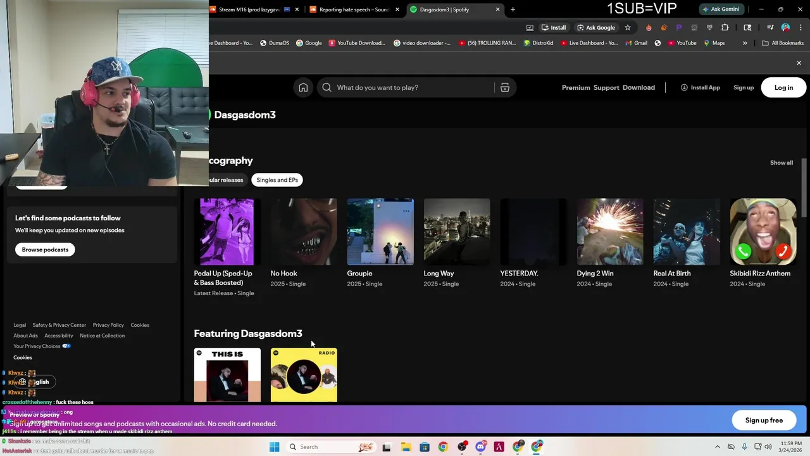Open the Accessibility footer link

pos(59,336)
